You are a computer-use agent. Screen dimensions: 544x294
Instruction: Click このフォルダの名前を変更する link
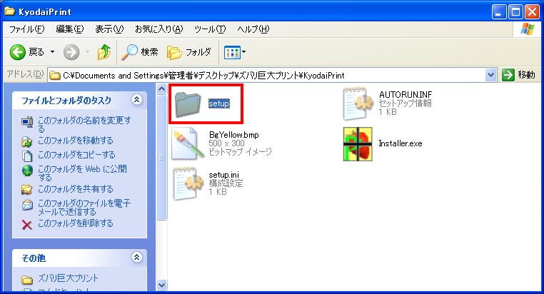(x=84, y=124)
